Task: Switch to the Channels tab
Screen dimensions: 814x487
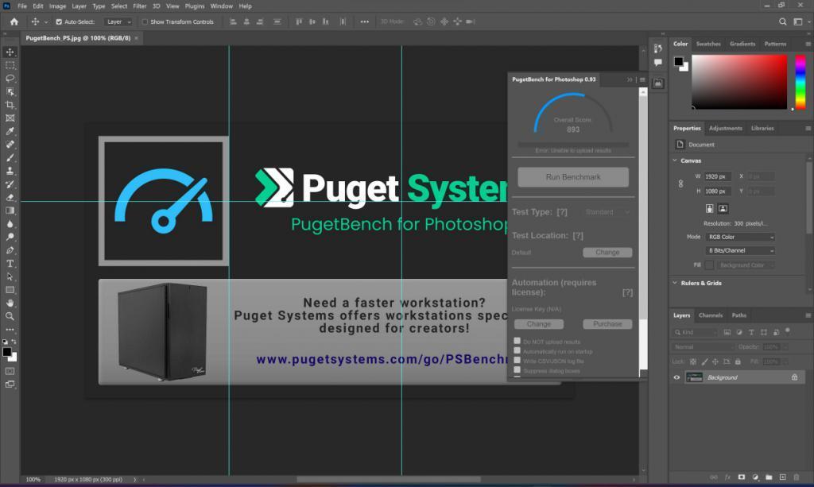Action: (x=711, y=315)
